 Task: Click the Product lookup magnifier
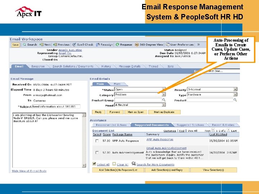coord(235,100)
